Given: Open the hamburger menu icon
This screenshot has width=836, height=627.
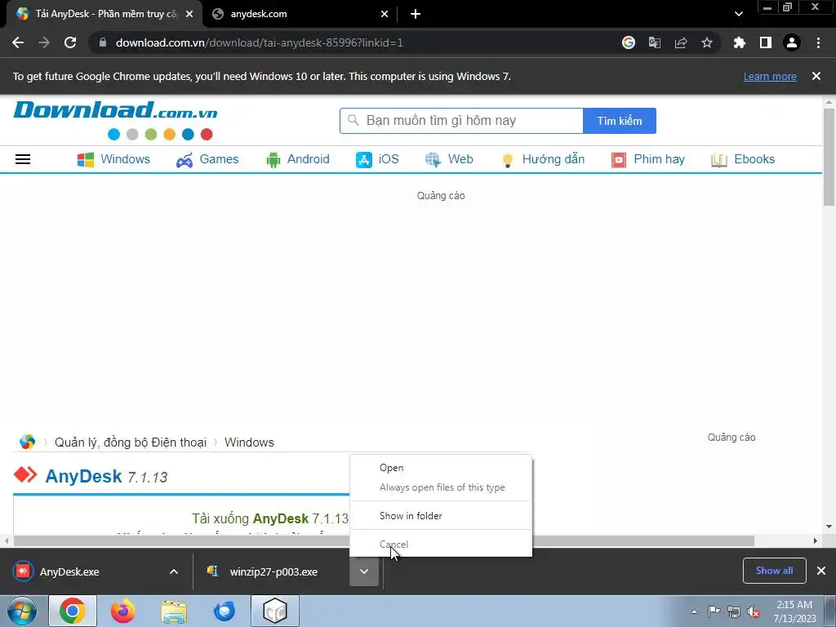Looking at the screenshot, I should coord(22,159).
